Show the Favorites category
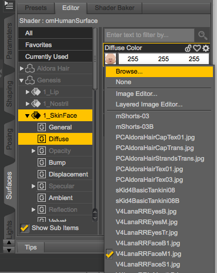 point(55,45)
